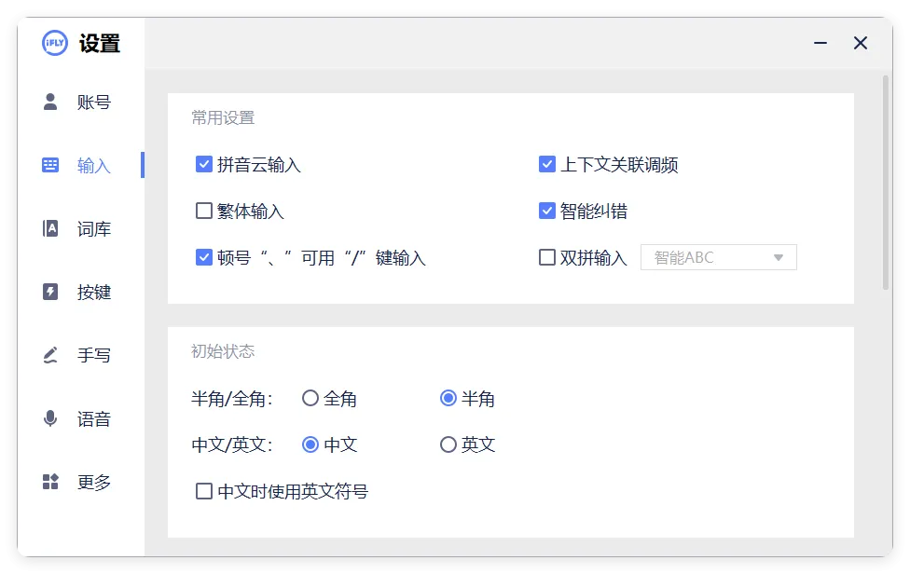Open the 智能ABC shuangpin scheme dropdown
Screen dimensions: 910x574
coord(718,257)
